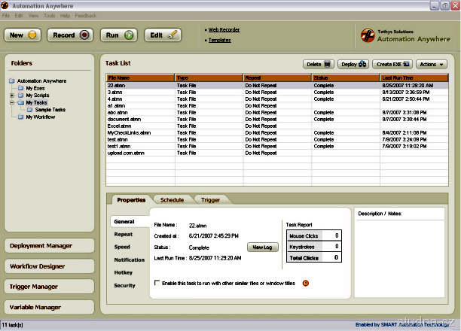Collapse the My Tasks folder node

[x=11, y=103]
